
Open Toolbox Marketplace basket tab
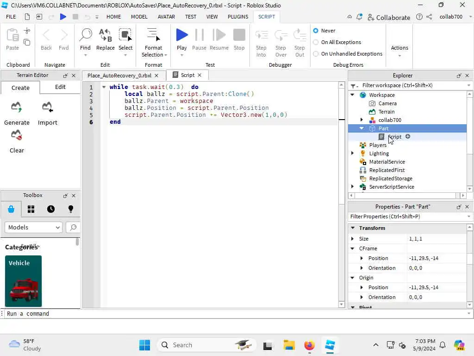click(x=11, y=209)
